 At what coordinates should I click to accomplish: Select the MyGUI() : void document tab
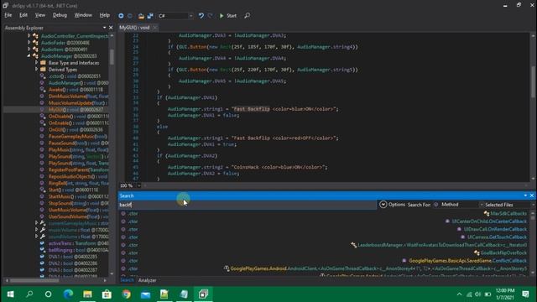click(134, 28)
